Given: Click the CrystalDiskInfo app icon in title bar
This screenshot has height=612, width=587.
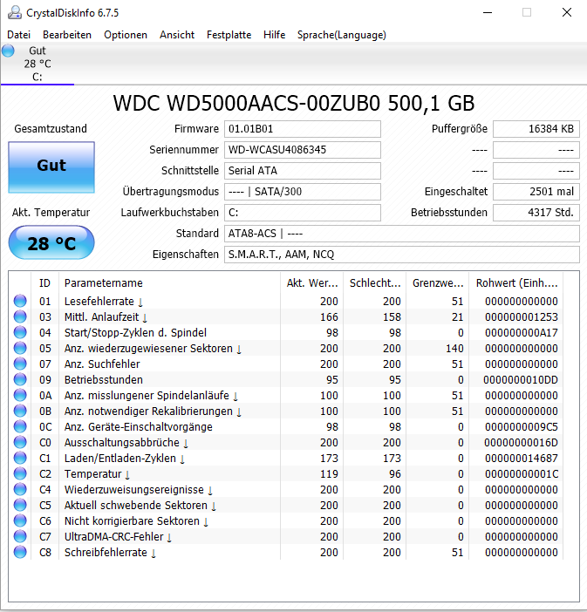Looking at the screenshot, I should [15, 12].
